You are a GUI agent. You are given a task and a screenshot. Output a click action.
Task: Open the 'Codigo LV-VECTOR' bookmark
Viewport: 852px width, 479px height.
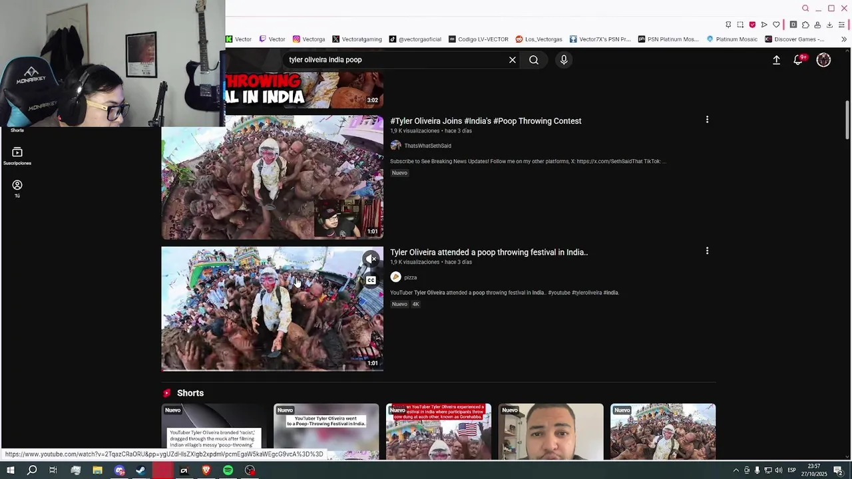(478, 39)
